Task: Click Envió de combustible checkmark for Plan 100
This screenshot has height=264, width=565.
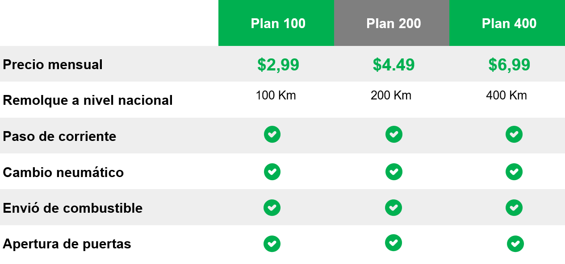Action: (272, 207)
